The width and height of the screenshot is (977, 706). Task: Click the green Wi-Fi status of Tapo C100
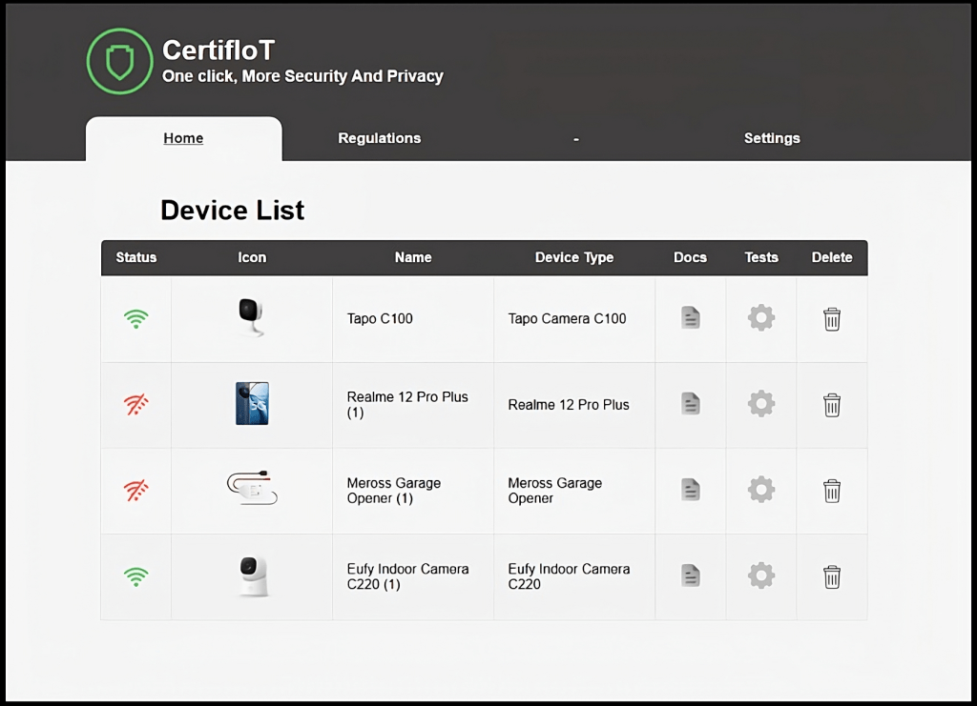point(136,319)
